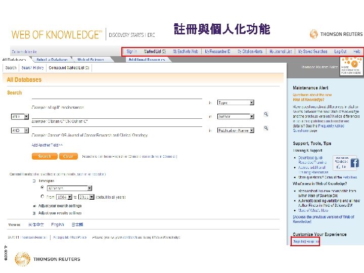Click the Search sub-tab

coord(11,68)
